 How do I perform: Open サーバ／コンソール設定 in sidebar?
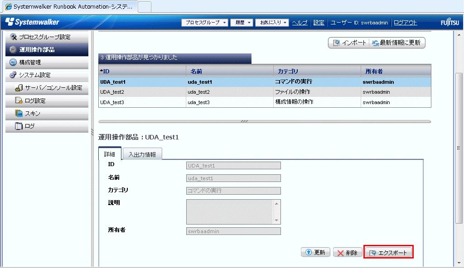(x=47, y=88)
